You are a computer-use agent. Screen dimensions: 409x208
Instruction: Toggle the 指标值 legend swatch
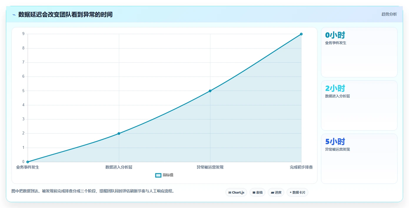[x=158, y=175]
